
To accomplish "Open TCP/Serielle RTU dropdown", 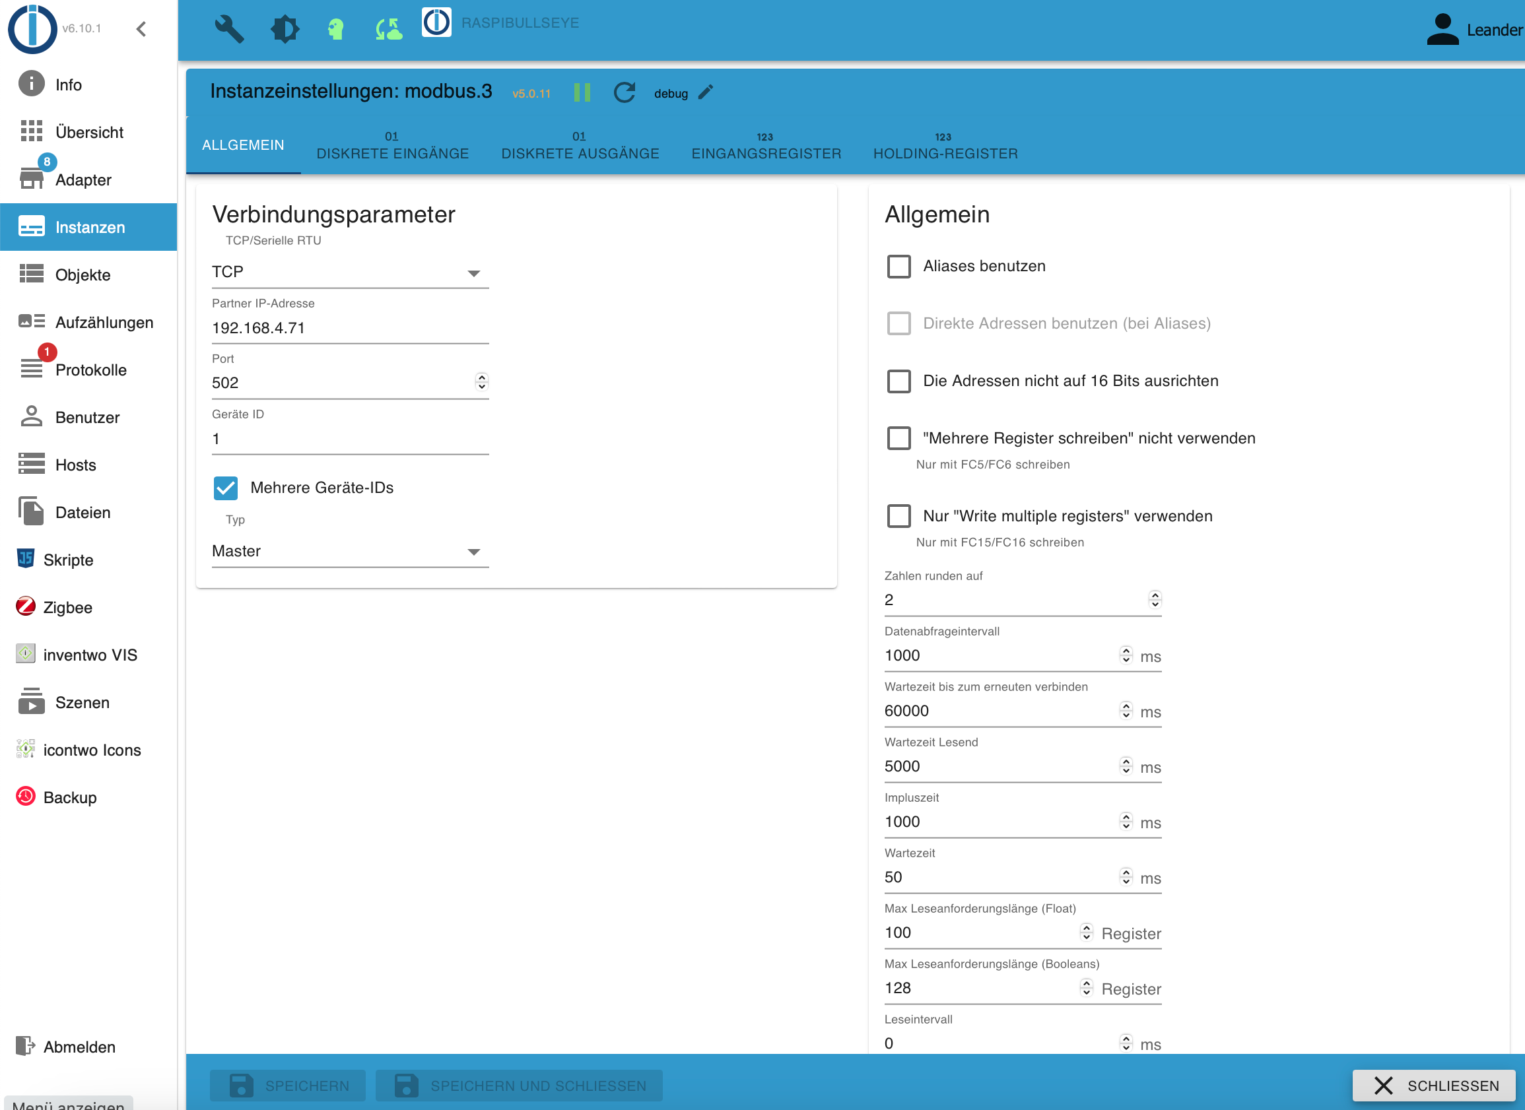I will pyautogui.click(x=350, y=273).
